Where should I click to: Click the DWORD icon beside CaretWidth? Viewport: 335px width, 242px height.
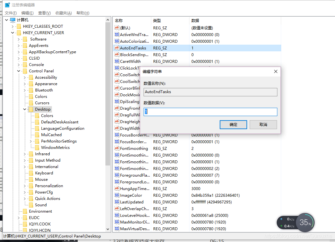[x=117, y=61]
